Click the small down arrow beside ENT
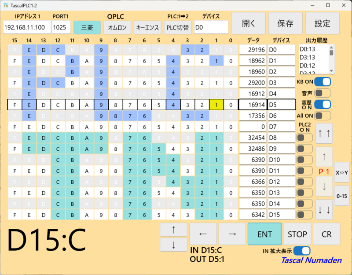 point(173,245)
